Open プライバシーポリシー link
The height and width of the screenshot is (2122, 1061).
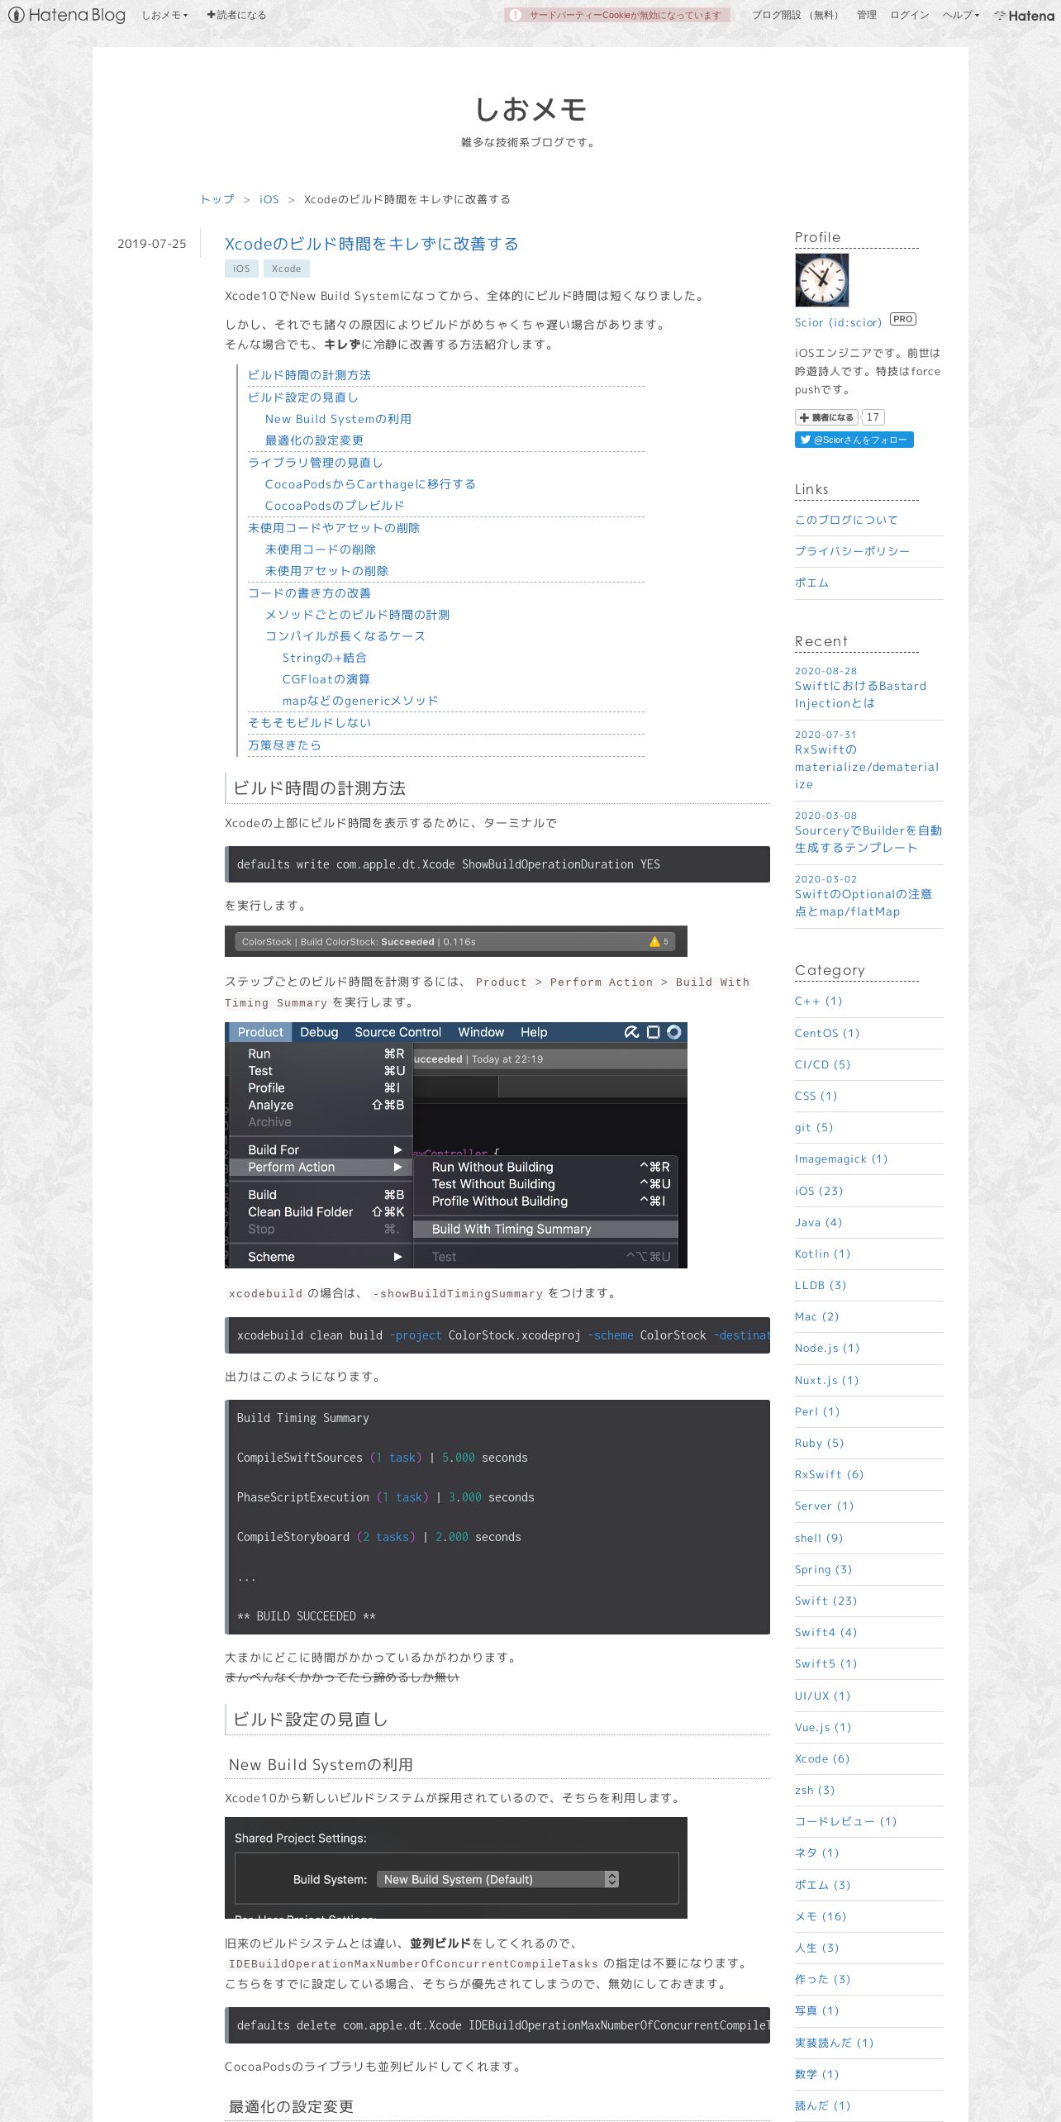coord(852,551)
